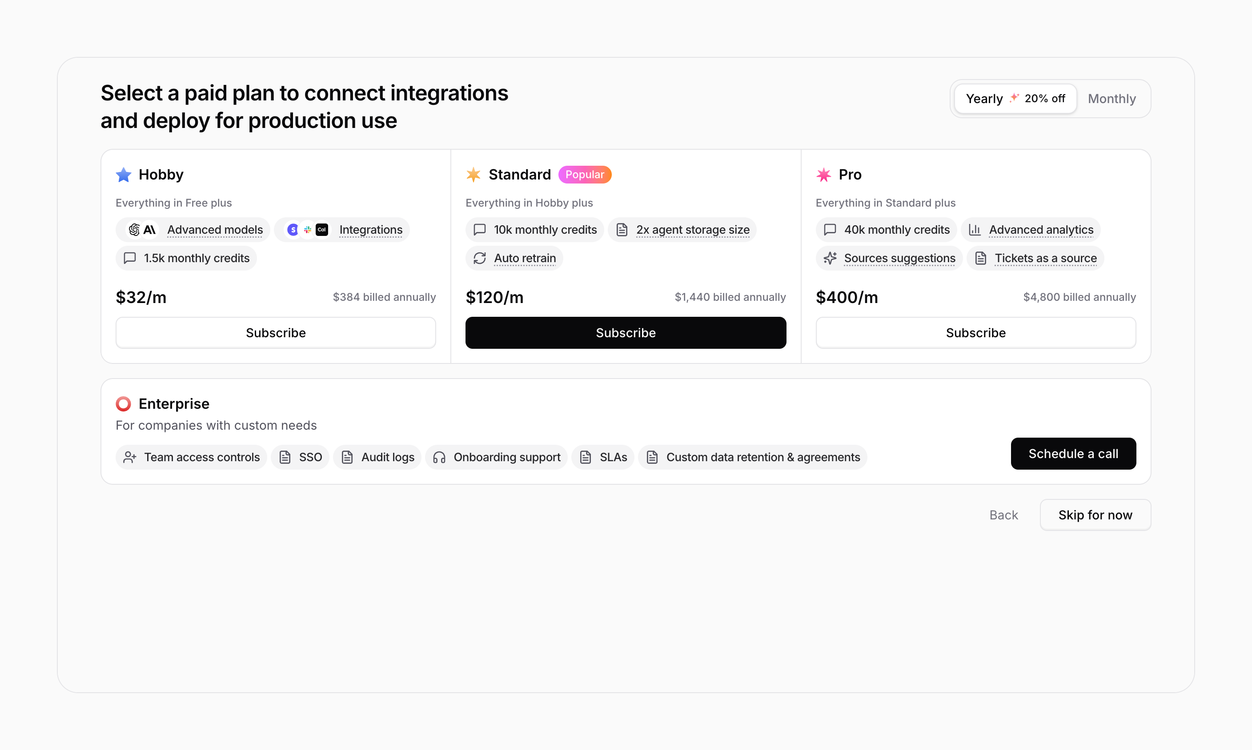Subscribe to the Hobby plan
This screenshot has height=750, width=1252.
pos(276,332)
